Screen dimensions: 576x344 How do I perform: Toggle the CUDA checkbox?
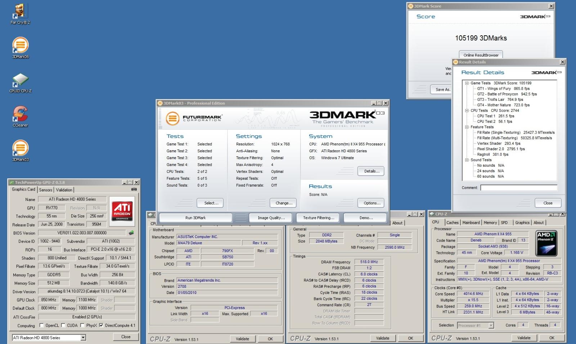tap(63, 325)
